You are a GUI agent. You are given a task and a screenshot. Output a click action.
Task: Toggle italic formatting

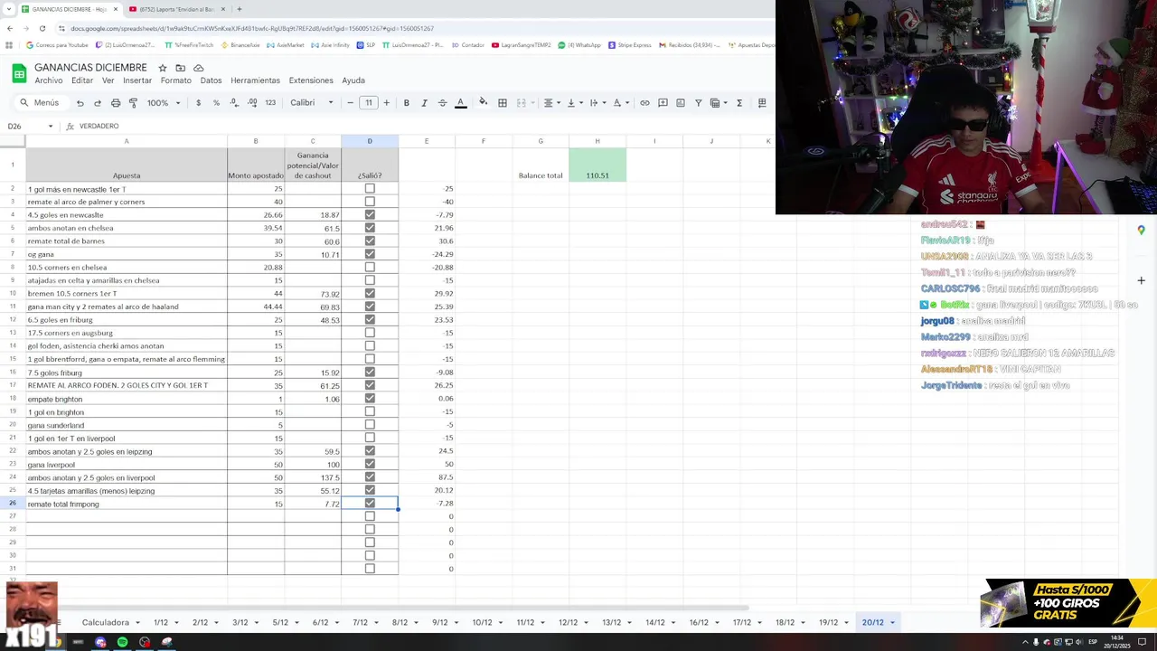click(x=424, y=103)
